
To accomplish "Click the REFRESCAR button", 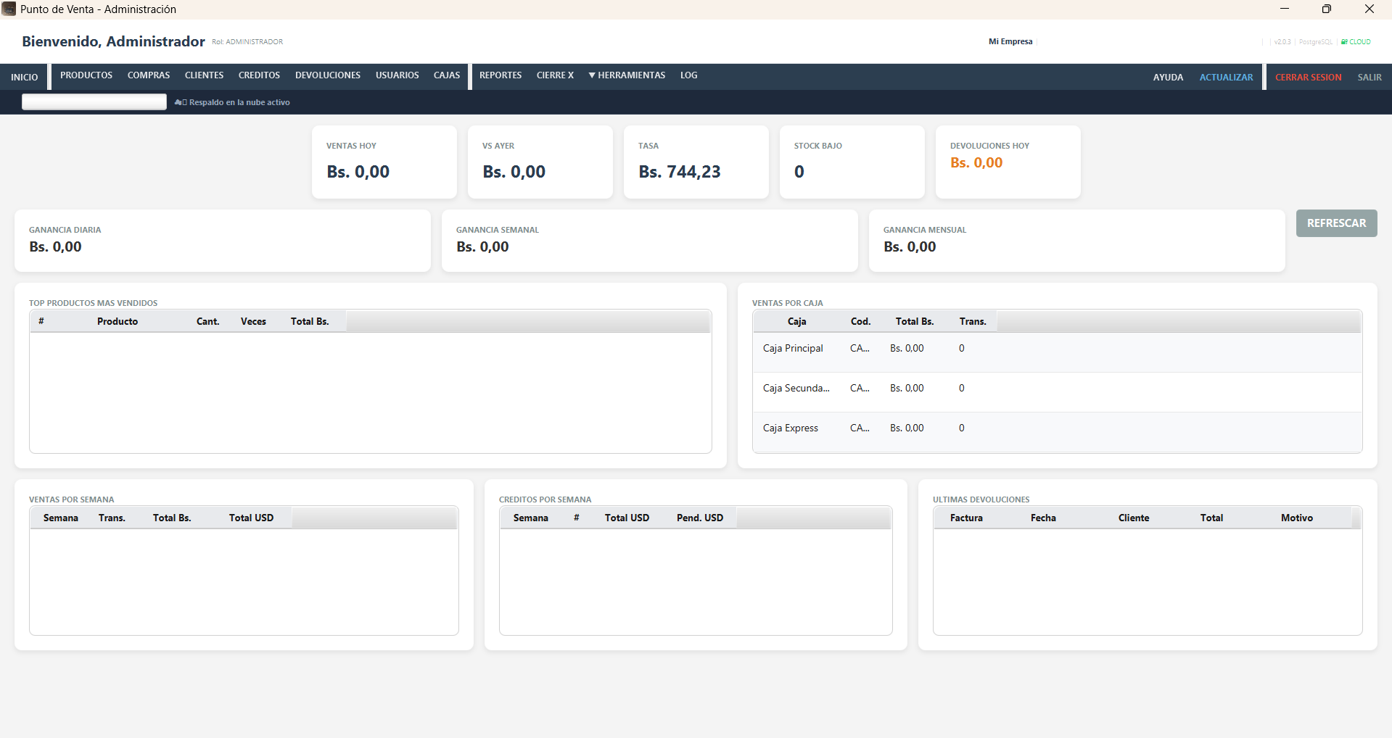I will [x=1336, y=223].
